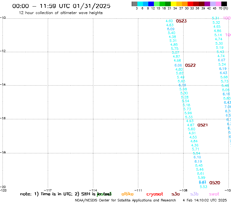Click the wave height value 5.60
The height and width of the screenshot is (203, 231).
tap(191, 129)
